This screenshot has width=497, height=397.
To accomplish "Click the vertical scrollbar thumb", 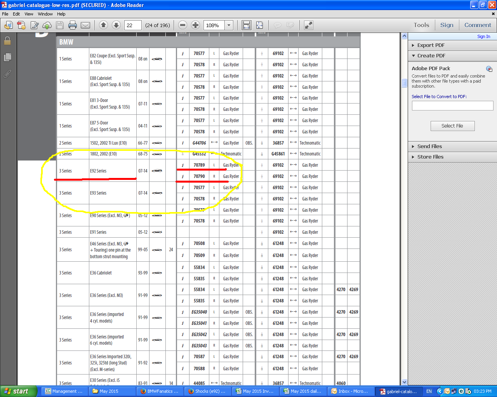I will (404, 83).
